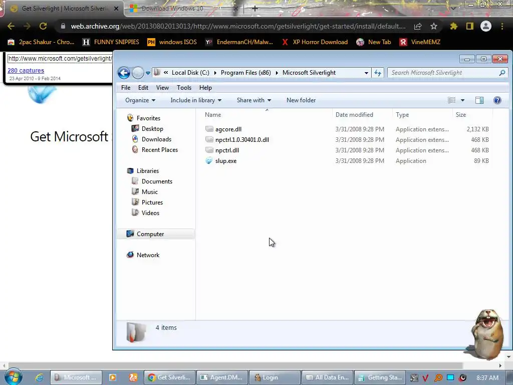The width and height of the screenshot is (513, 385).
Task: Open recent locations dropdown arrow in Explorer
Action: pos(148,73)
